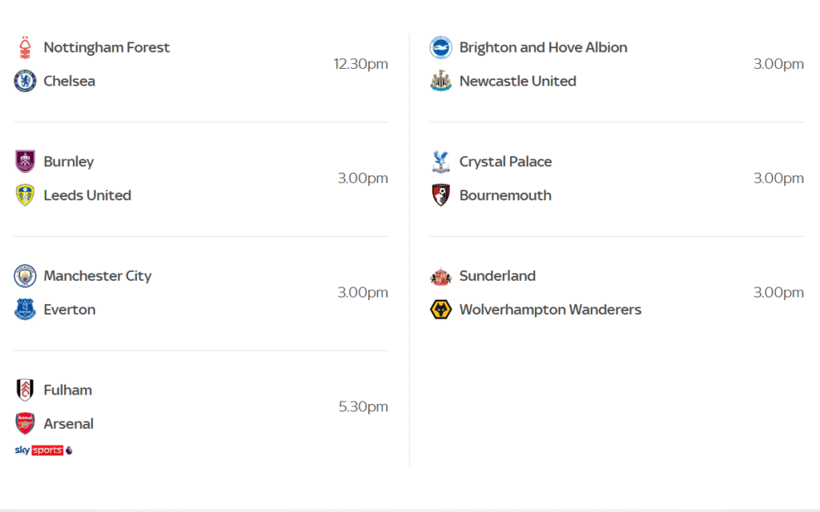This screenshot has width=820, height=512.
Task: Click the Nottingham Forest club crest
Action: point(26,48)
